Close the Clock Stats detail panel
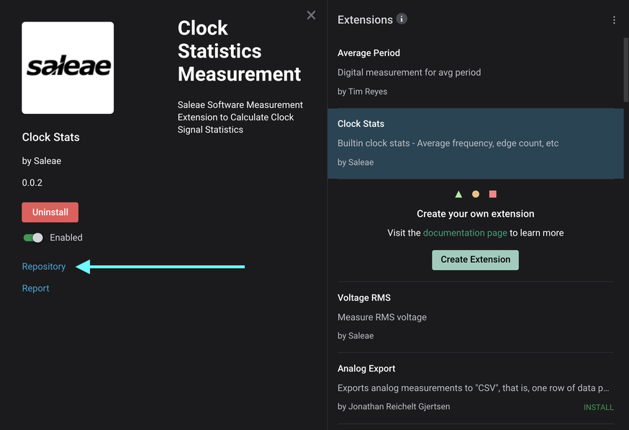The width and height of the screenshot is (629, 430). click(311, 15)
